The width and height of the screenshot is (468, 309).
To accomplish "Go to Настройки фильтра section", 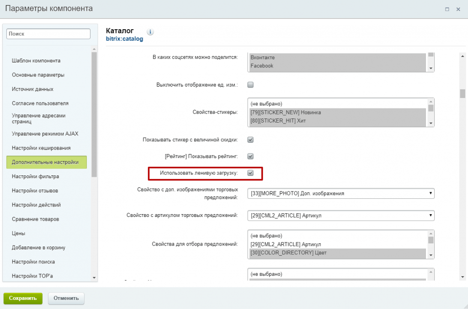I will [x=35, y=176].
